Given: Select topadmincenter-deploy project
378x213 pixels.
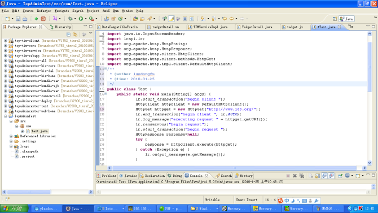Looking at the screenshot, I should point(33,101).
